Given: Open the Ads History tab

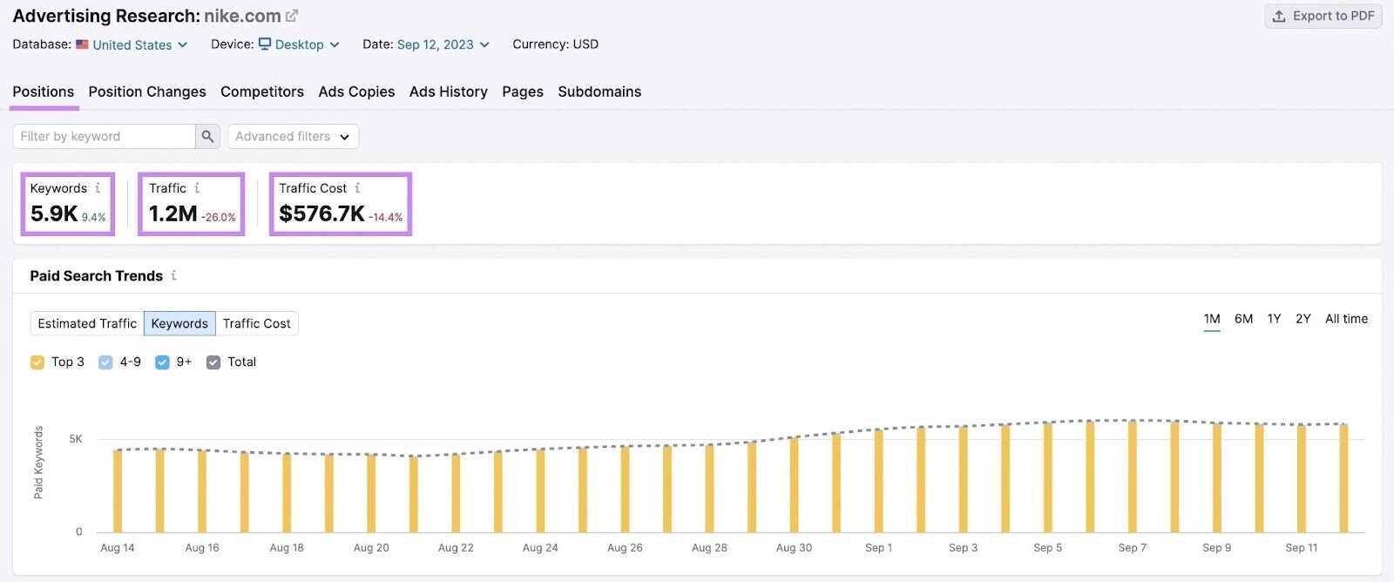Looking at the screenshot, I should pos(449,91).
